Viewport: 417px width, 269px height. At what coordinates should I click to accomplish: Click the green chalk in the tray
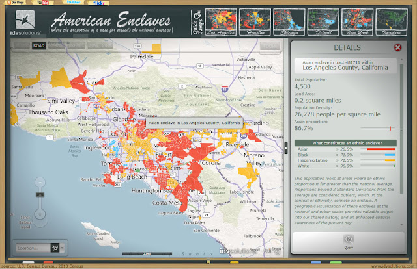coord(336,263)
